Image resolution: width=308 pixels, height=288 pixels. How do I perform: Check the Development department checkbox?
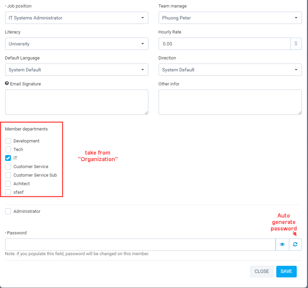point(8,141)
